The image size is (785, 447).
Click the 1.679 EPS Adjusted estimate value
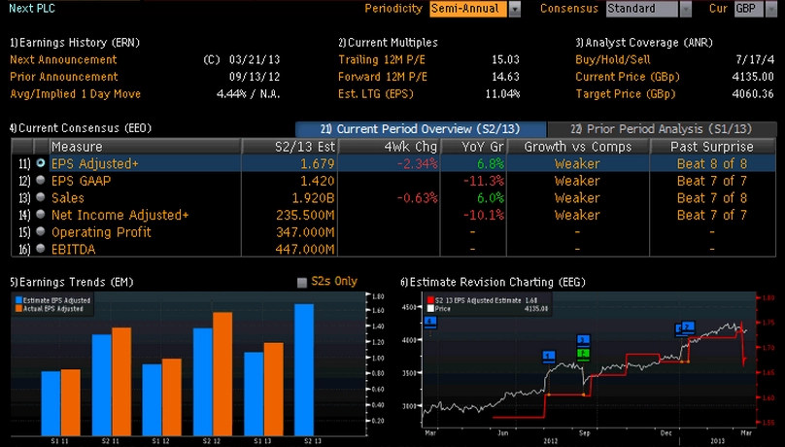318,163
